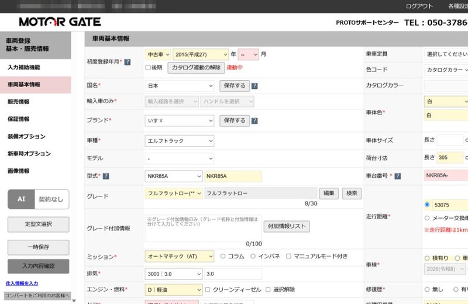468x304 pixels.
Task: Check the 選択解除 checkbox
Action: [x=268, y=289]
